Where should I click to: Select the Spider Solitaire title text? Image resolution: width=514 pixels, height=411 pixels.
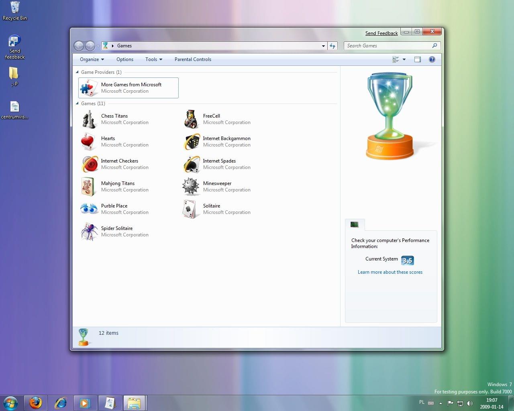click(117, 228)
